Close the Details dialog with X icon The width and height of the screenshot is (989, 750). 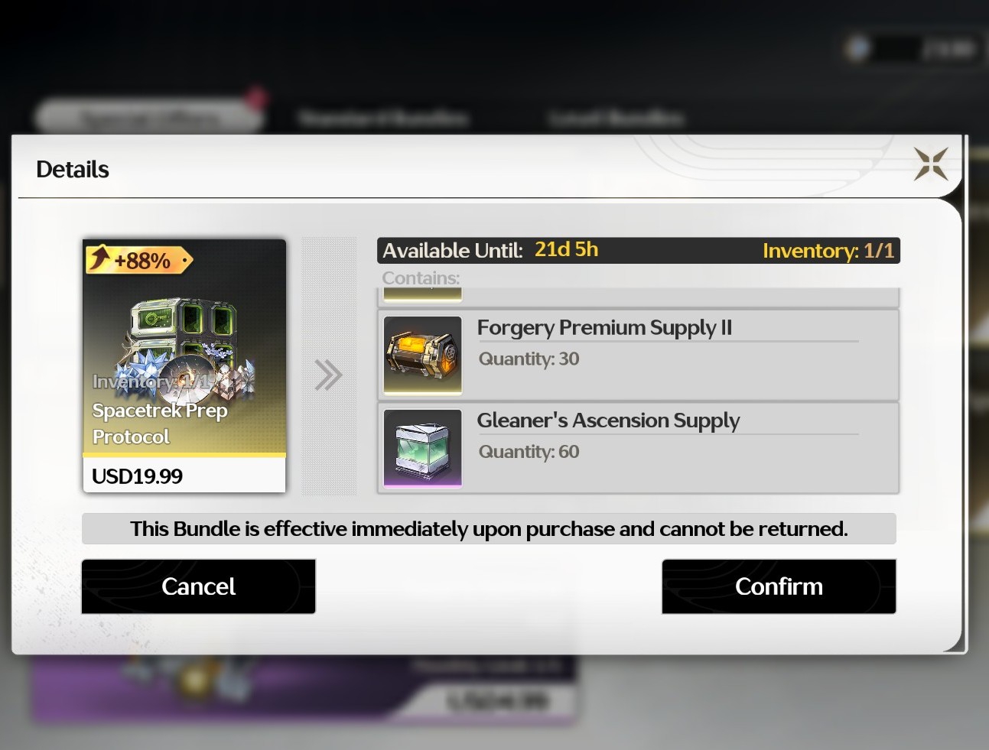[x=931, y=164]
